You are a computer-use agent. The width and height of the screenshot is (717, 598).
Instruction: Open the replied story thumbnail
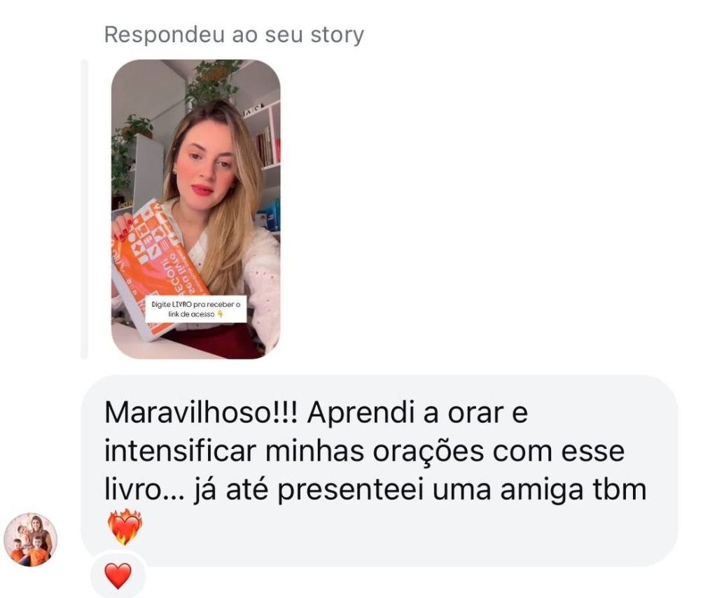pyautogui.click(x=196, y=209)
